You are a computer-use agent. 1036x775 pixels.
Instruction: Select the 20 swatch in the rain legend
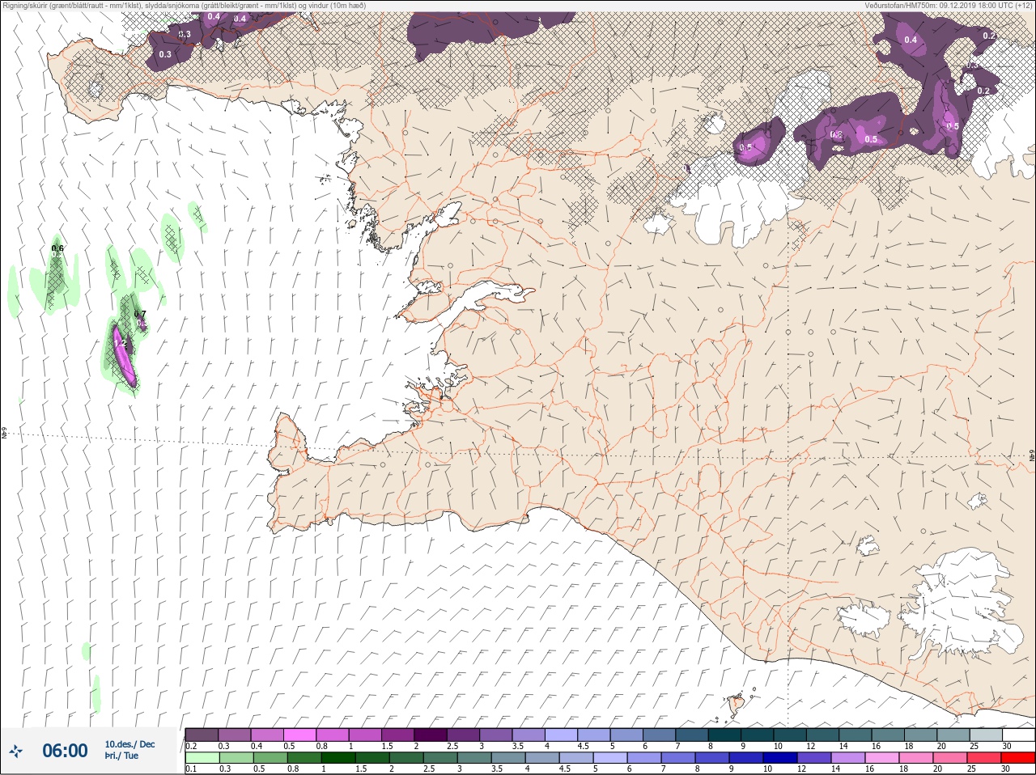tap(949, 758)
